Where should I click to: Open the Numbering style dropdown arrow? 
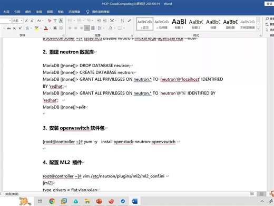[x=83, y=21]
